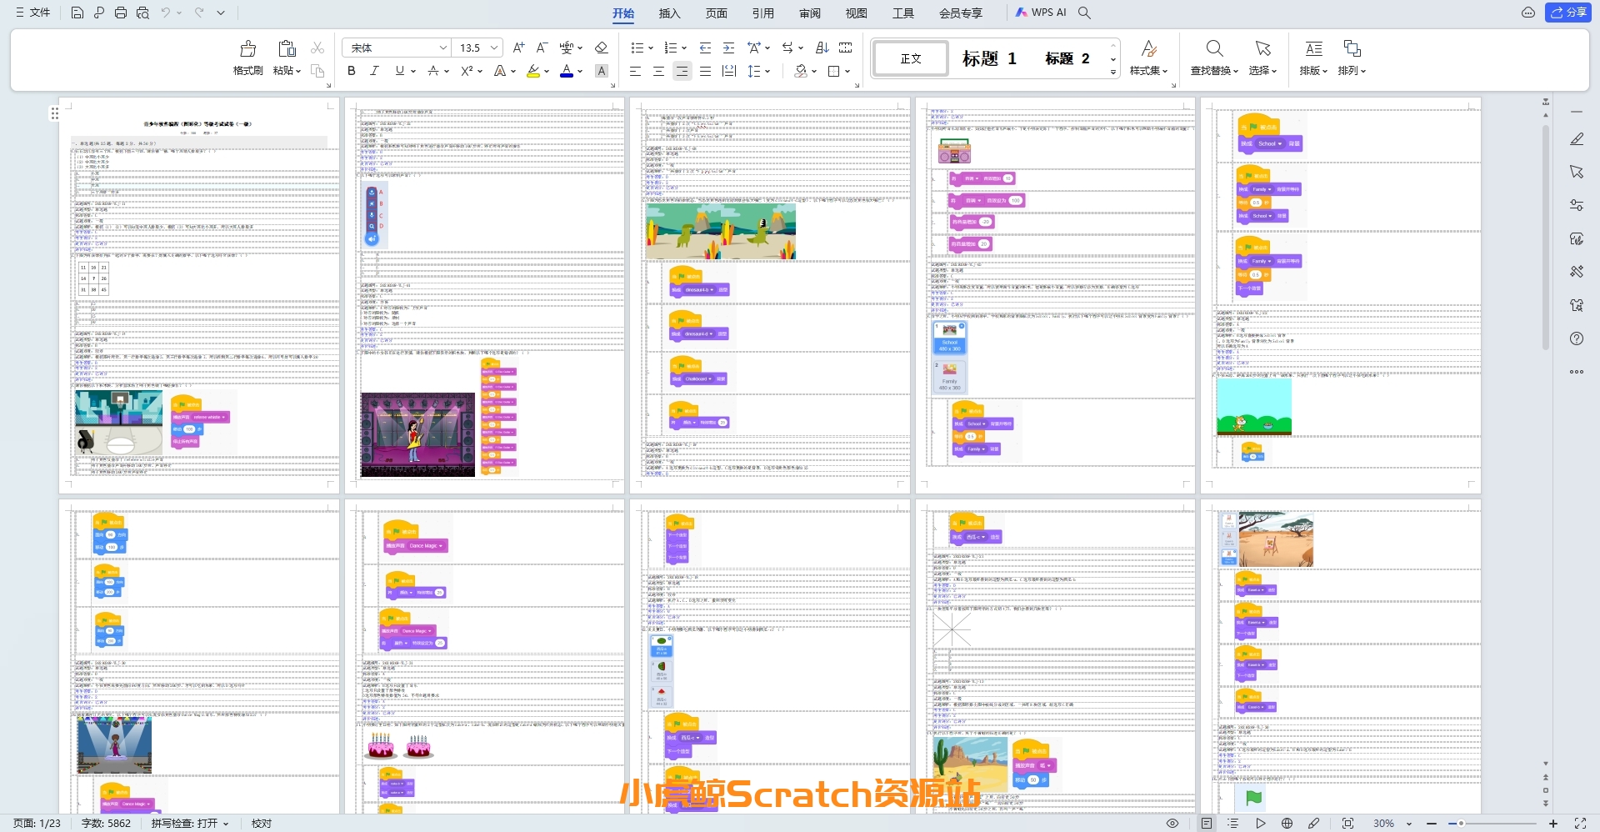Toggle character shading (gray A)
The height and width of the screenshot is (832, 1600).
(602, 71)
